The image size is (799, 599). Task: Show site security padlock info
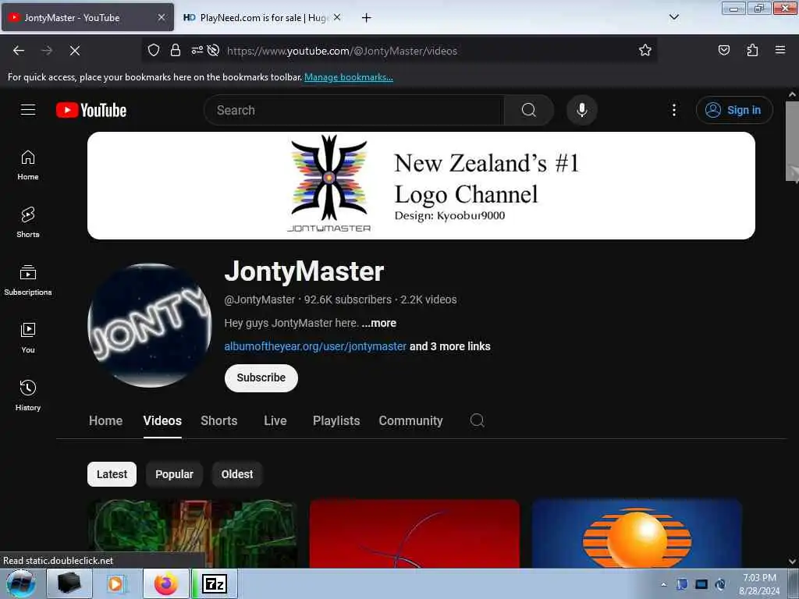point(176,51)
